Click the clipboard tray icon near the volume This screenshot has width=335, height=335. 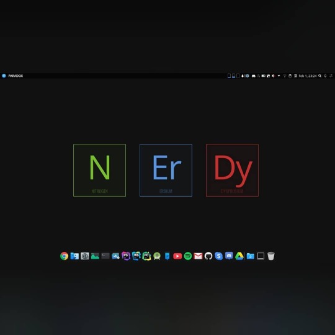pyautogui.click(x=269, y=76)
